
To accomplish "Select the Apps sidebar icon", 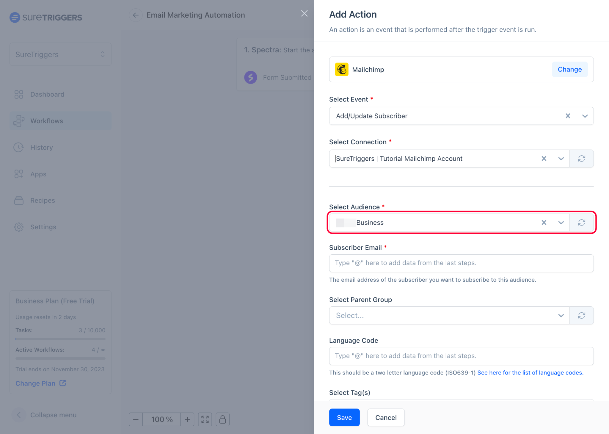I will click(x=19, y=174).
